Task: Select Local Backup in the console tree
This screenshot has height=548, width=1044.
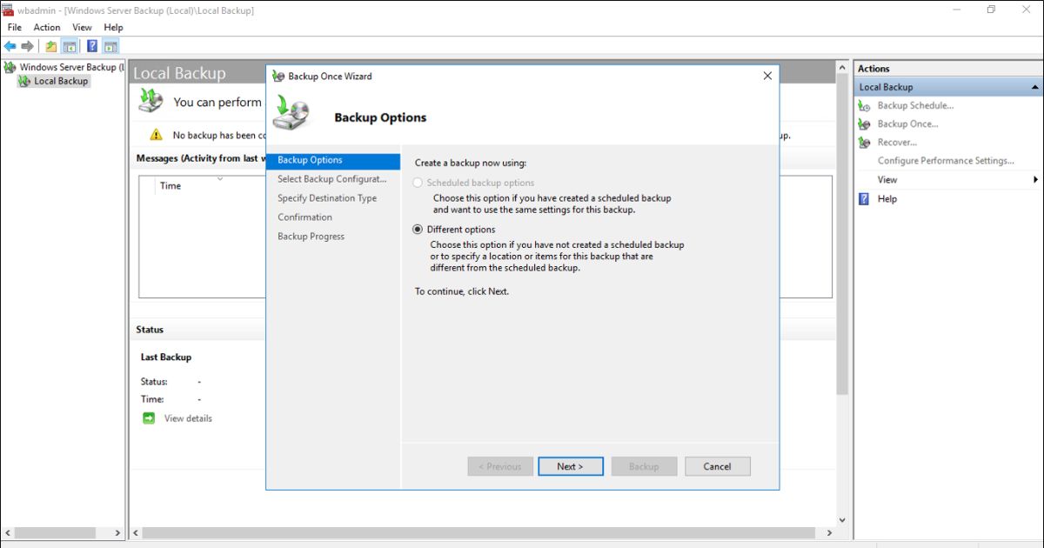Action: pyautogui.click(x=61, y=81)
